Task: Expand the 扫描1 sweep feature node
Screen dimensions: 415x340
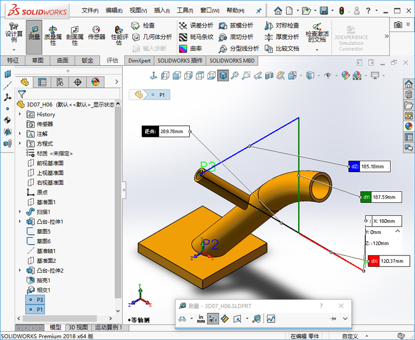Action: 20,212
